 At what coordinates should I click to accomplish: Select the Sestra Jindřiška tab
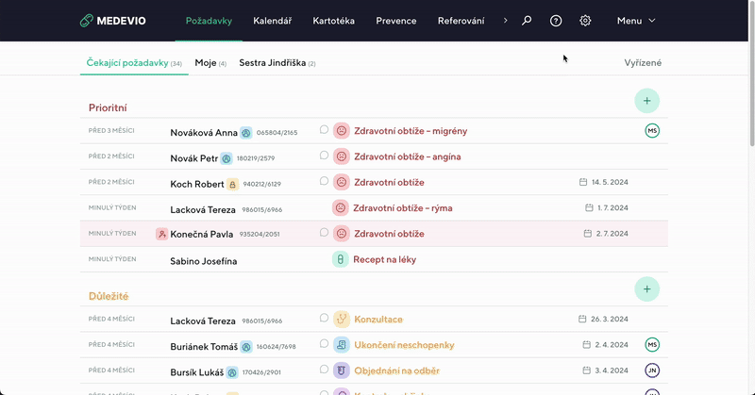coord(277,63)
